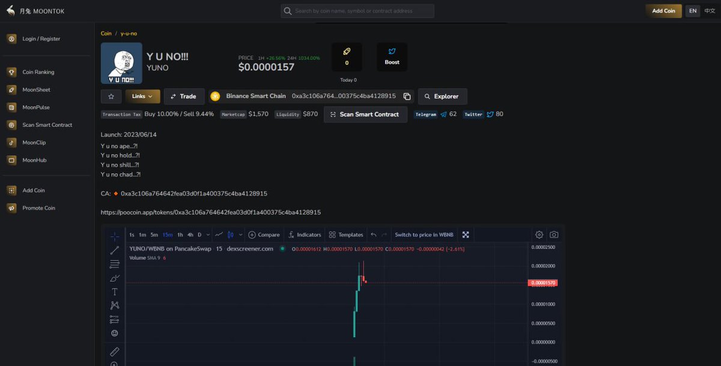Click the candlestick chart type icon
The image size is (721, 366).
pyautogui.click(x=231, y=234)
